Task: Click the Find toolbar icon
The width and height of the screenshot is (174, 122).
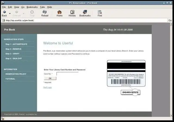Action: coord(100,12)
